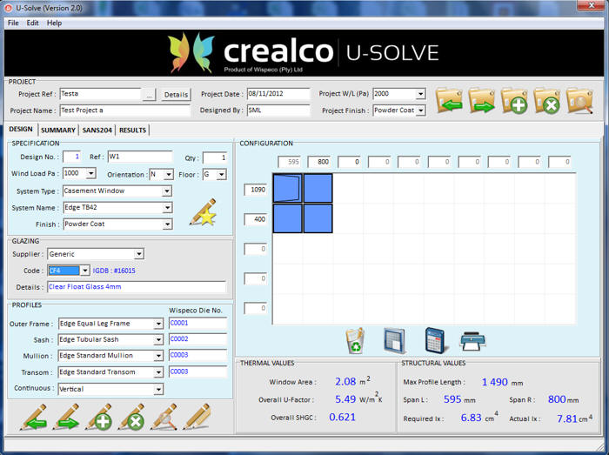Click the Sash die number C0002 field

pos(198,339)
